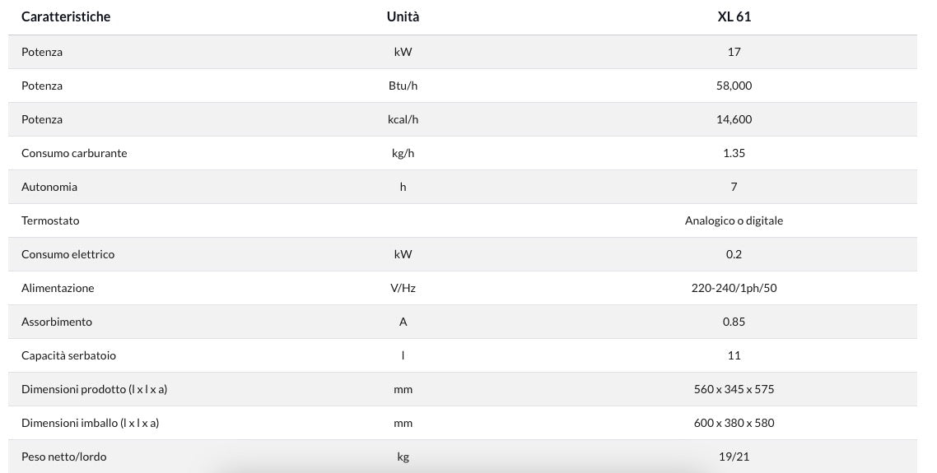The image size is (937, 473).
Task: Click the Consumo carburante row label
Action: [x=74, y=153]
